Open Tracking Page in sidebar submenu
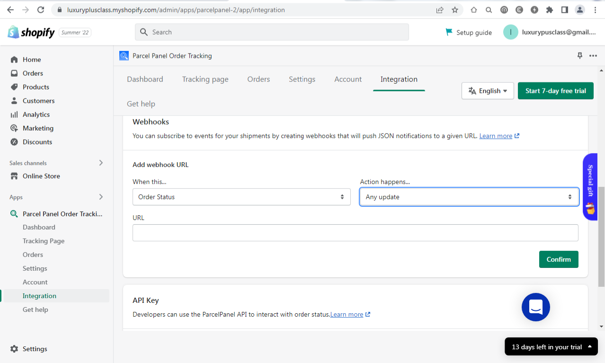The image size is (605, 363). point(44,241)
